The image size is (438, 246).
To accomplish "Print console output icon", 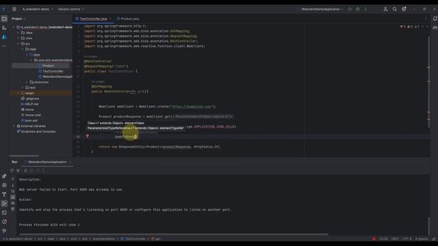I will [x=13, y=203].
